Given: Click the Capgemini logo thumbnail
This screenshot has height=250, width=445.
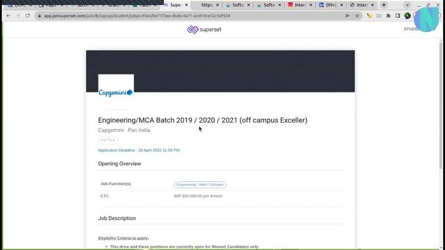Looking at the screenshot, I should tap(116, 92).
